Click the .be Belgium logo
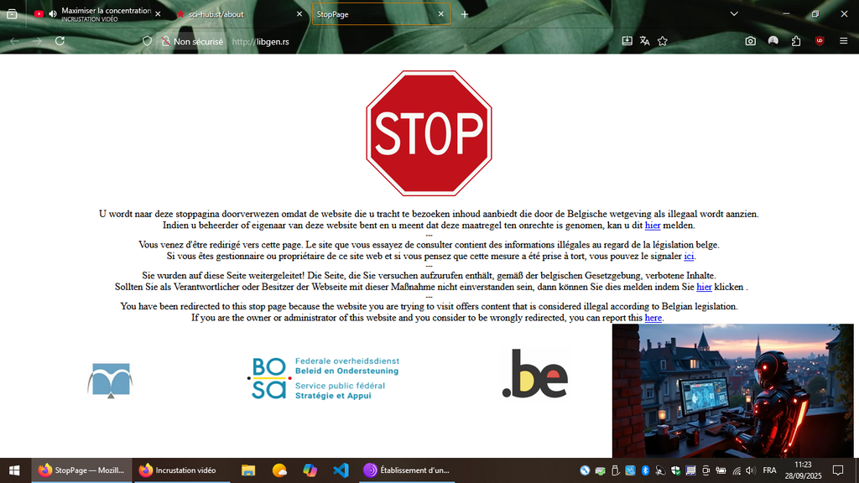Screen dimensions: 859x483 535,373
